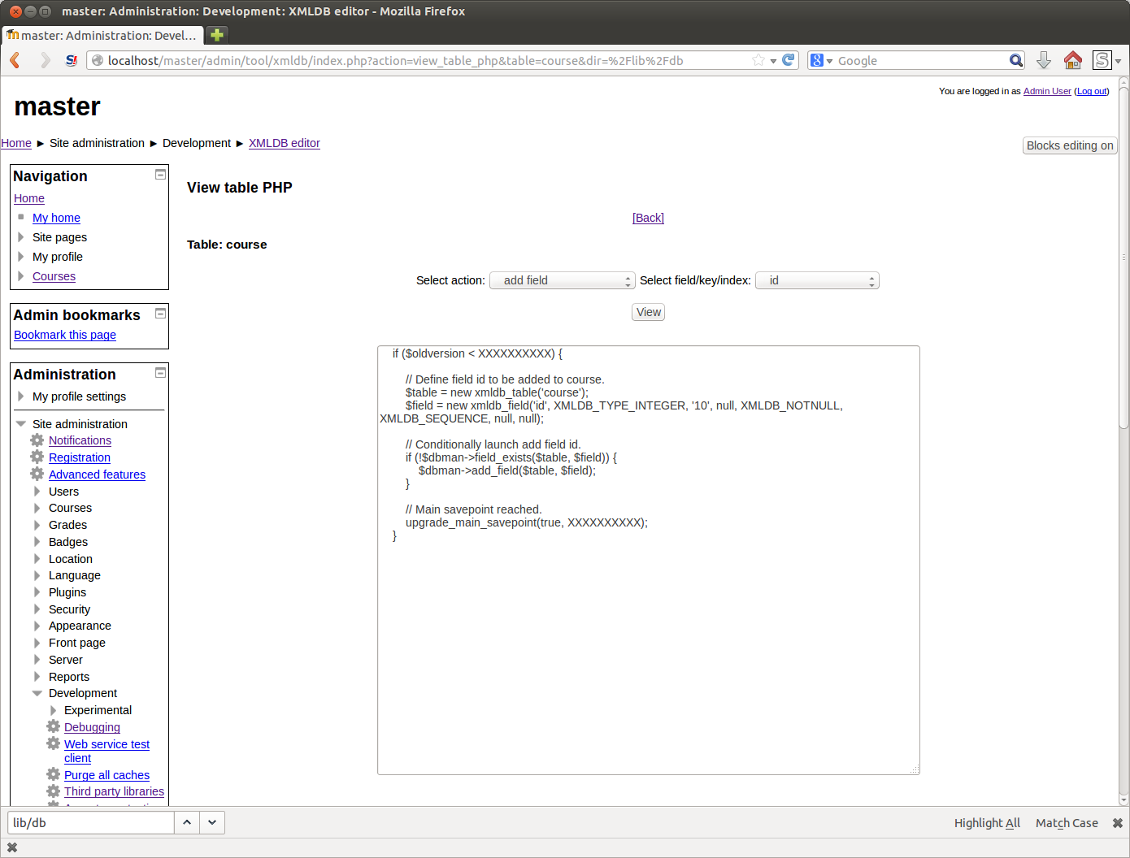Click the gear icon next to Debugging
Screen dimensions: 1130x858
click(x=53, y=726)
